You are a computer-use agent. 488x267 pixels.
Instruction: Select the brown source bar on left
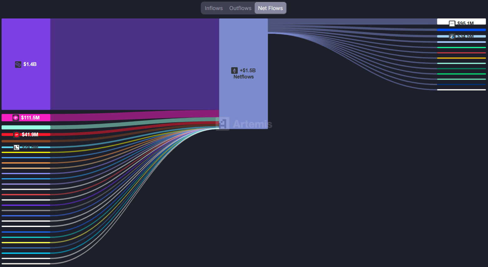pos(26,141)
